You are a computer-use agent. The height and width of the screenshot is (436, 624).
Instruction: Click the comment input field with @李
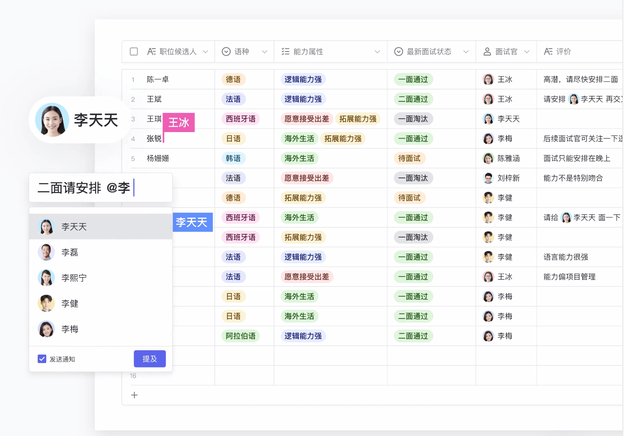point(100,188)
